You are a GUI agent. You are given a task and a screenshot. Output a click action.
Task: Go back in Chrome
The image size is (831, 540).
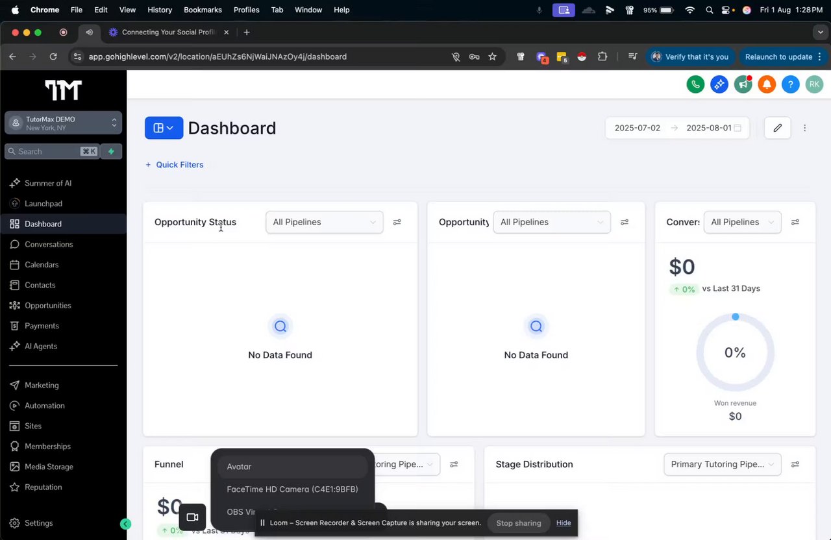click(12, 56)
